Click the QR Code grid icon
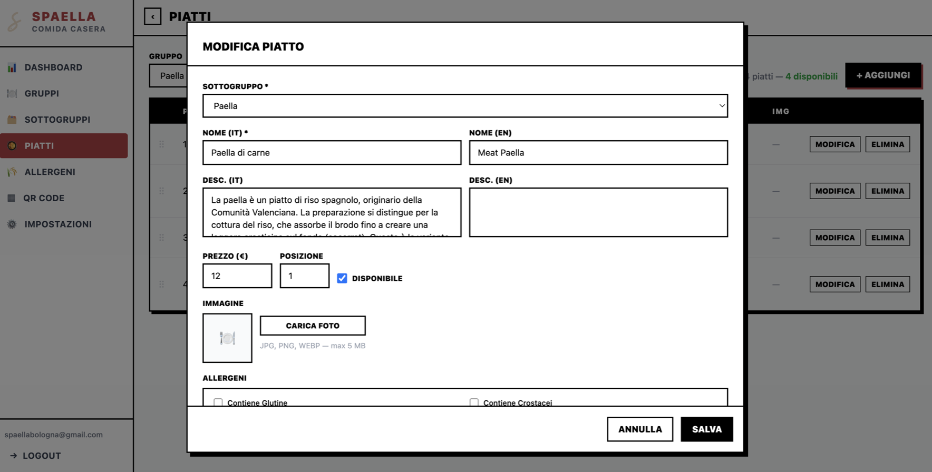This screenshot has width=932, height=472. point(11,198)
